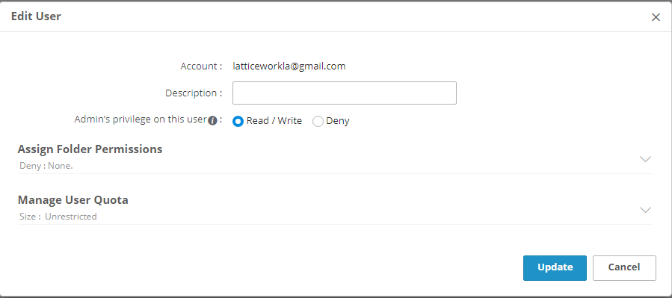Click the Manage User Quota heading

[73, 200]
